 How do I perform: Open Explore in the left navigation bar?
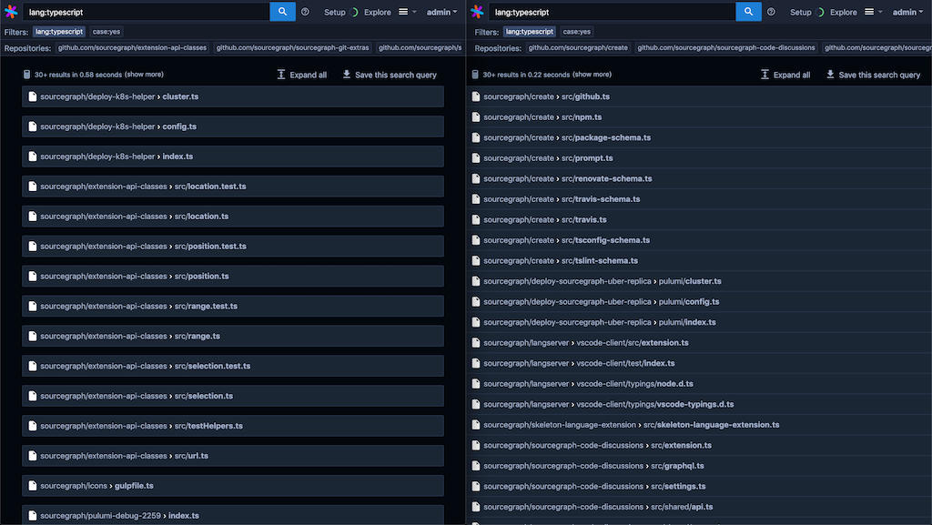pyautogui.click(x=378, y=12)
